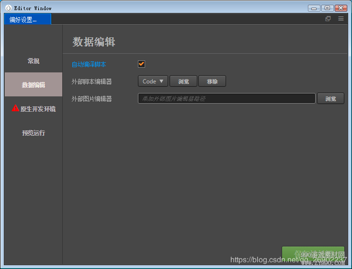
Task: Focus the 外部图片编辑器 path input field
Action: (x=227, y=98)
